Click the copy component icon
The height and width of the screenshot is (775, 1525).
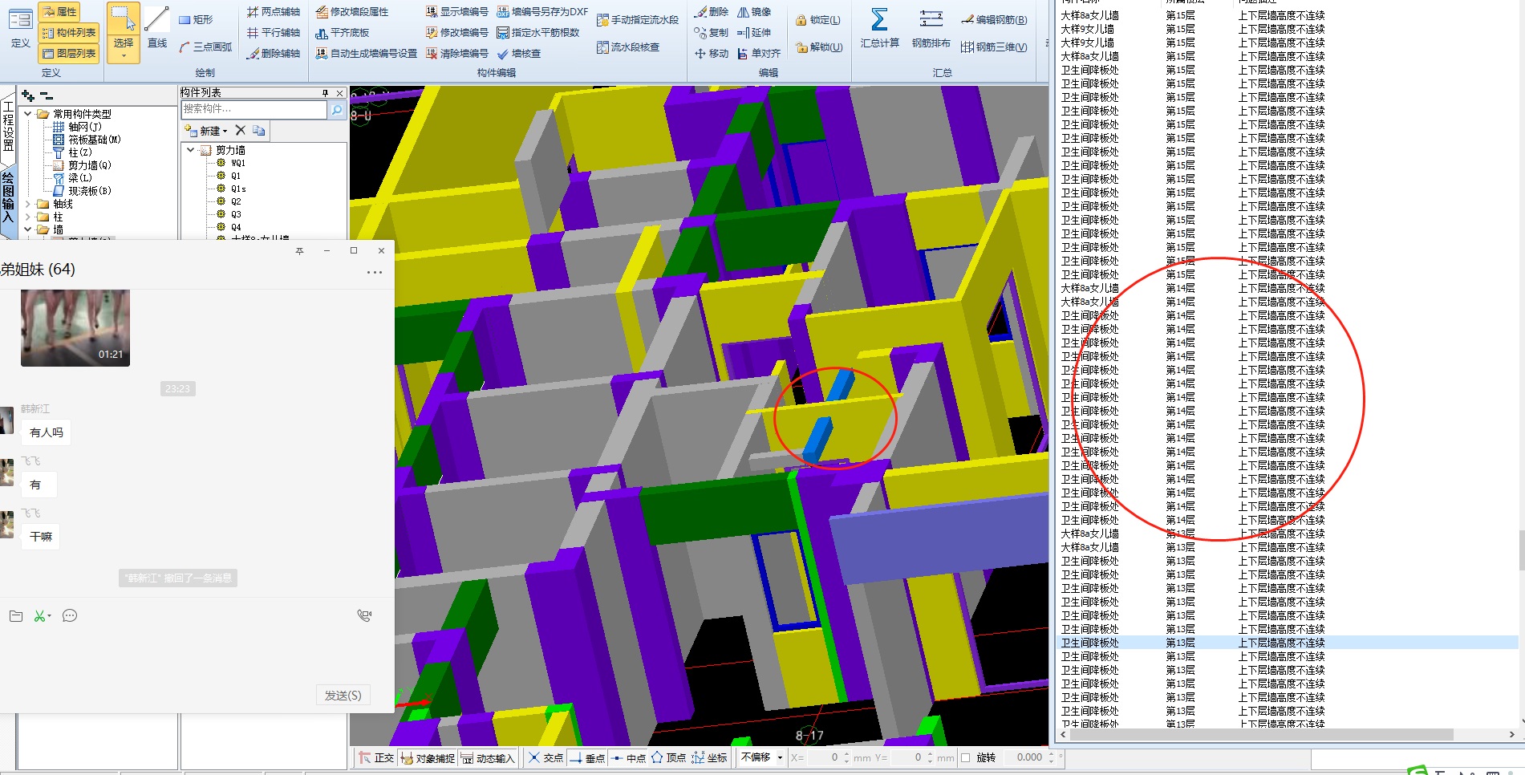point(258,130)
